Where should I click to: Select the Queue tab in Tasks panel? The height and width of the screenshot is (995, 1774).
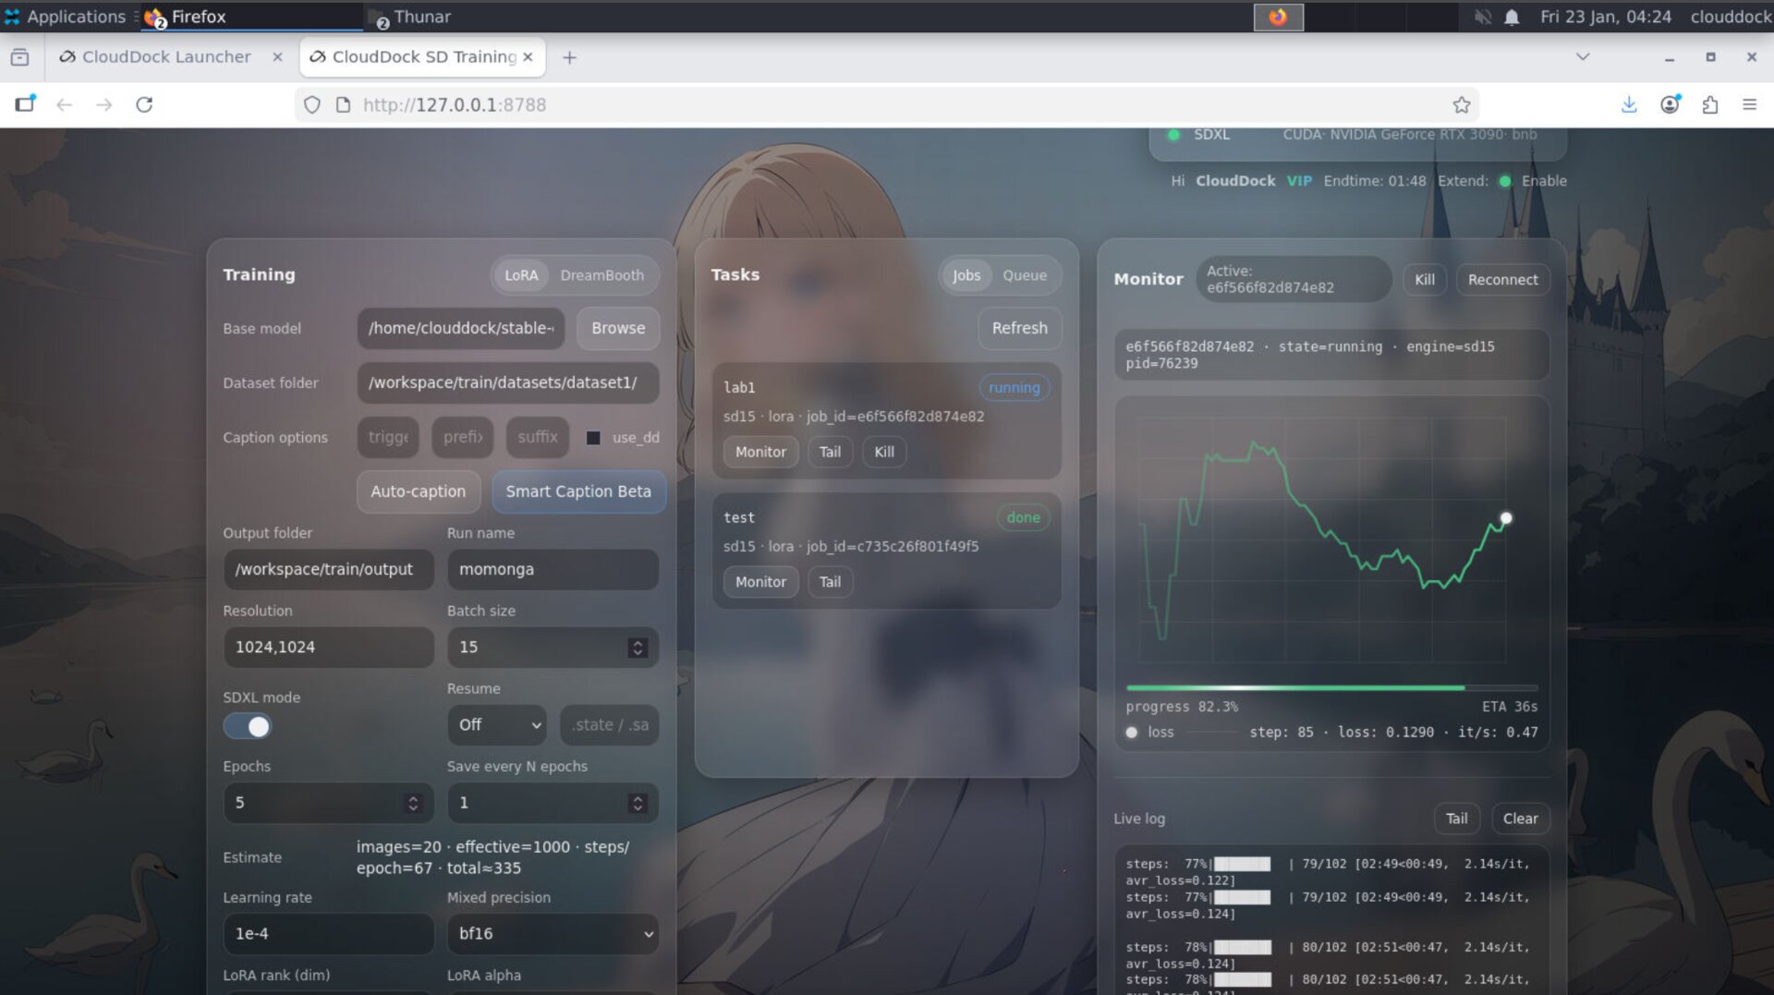[x=1024, y=275]
